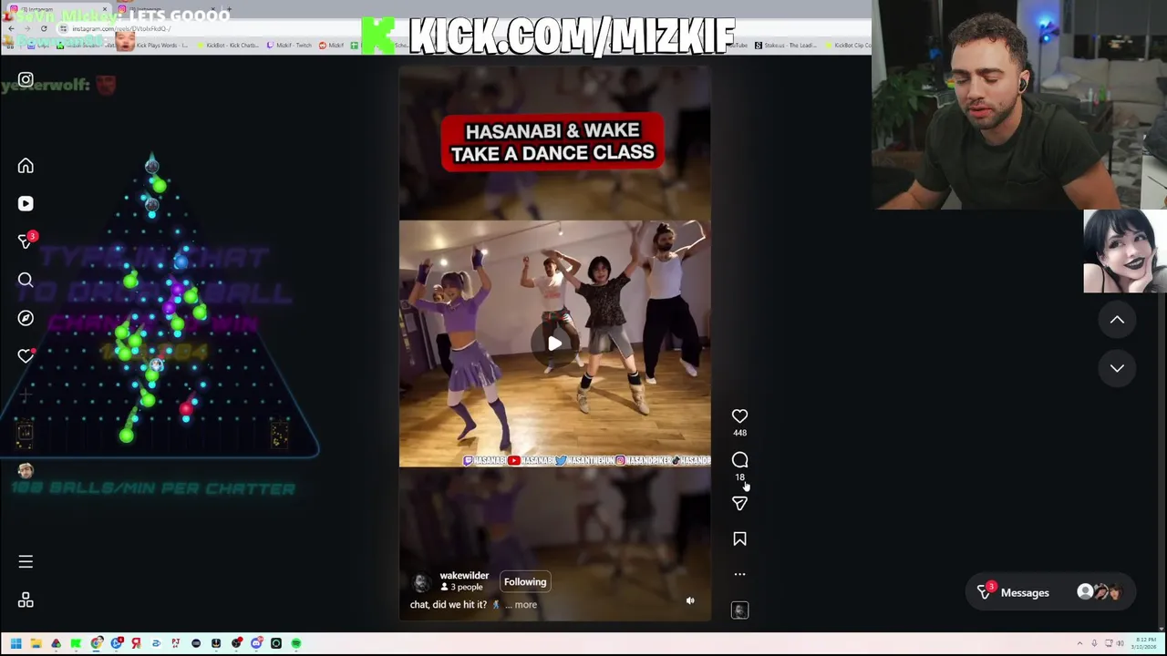Share the reel via paper plane
Viewport: 1167px width, 656px height.
click(x=739, y=503)
